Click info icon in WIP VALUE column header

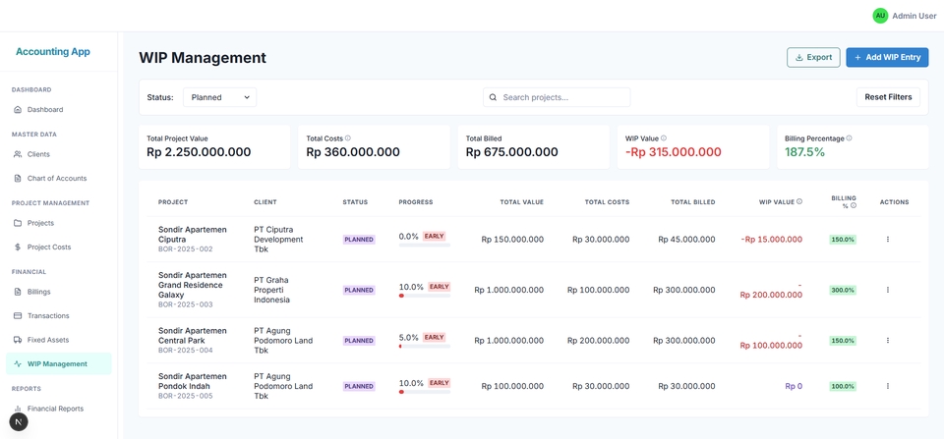click(x=799, y=202)
